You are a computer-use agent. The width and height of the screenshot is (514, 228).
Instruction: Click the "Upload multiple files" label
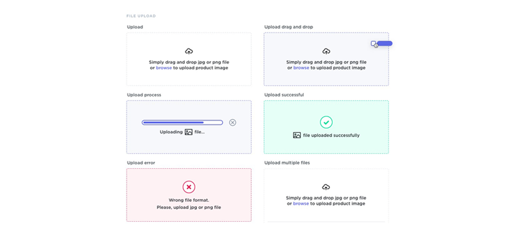tap(287, 162)
